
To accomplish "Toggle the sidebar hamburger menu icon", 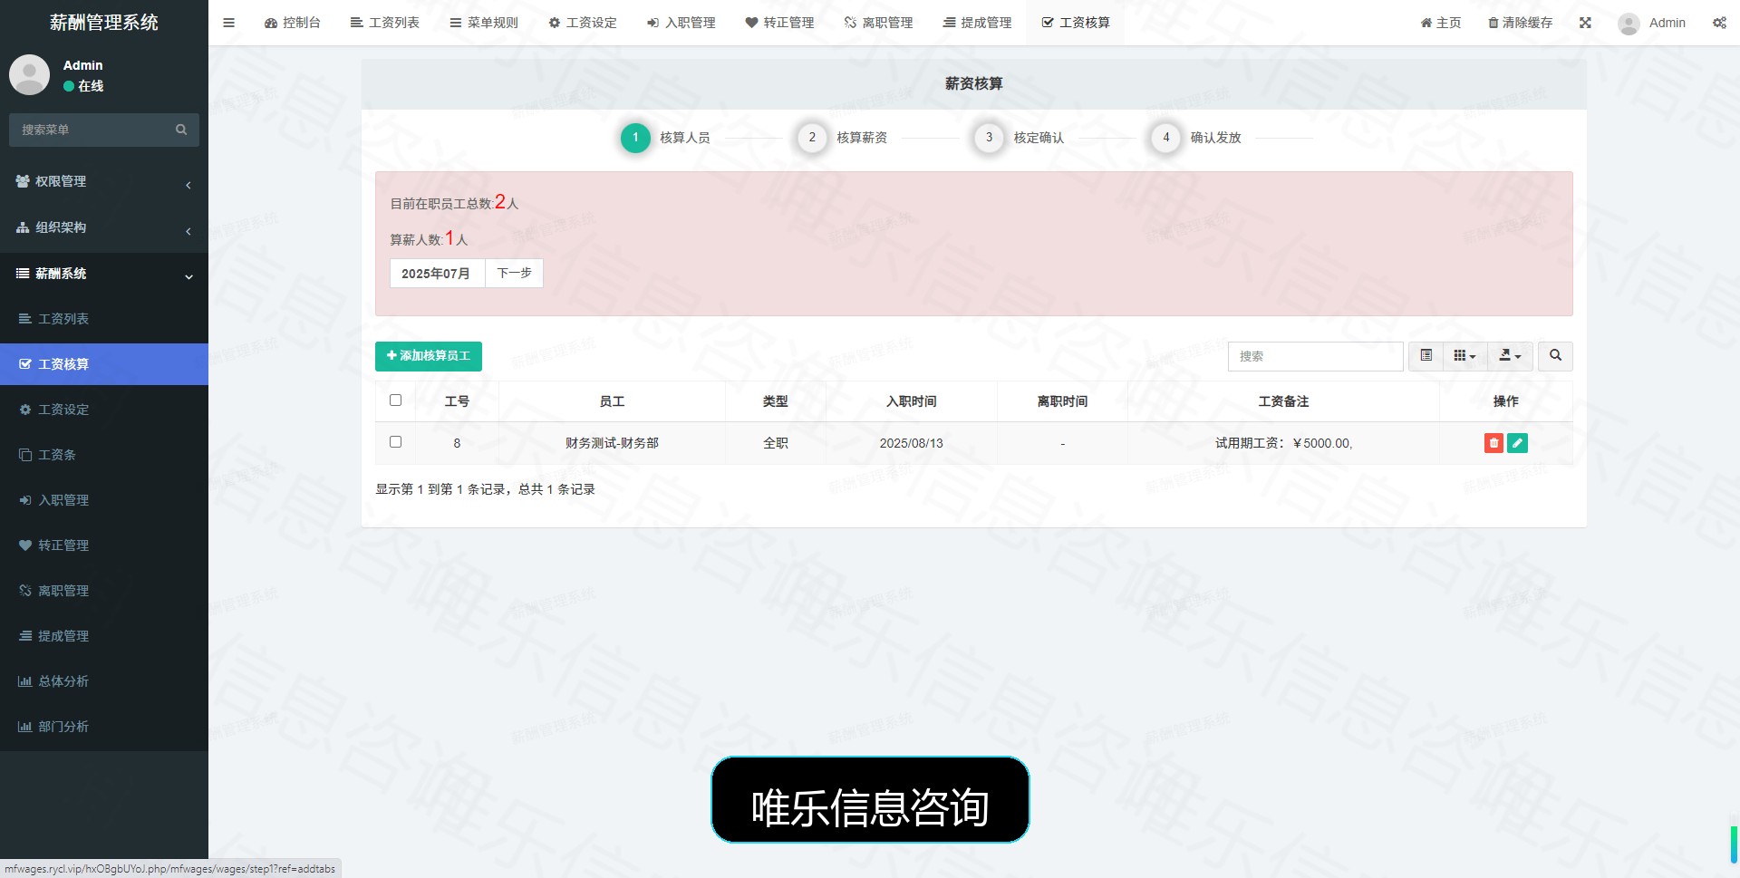I will click(x=228, y=23).
